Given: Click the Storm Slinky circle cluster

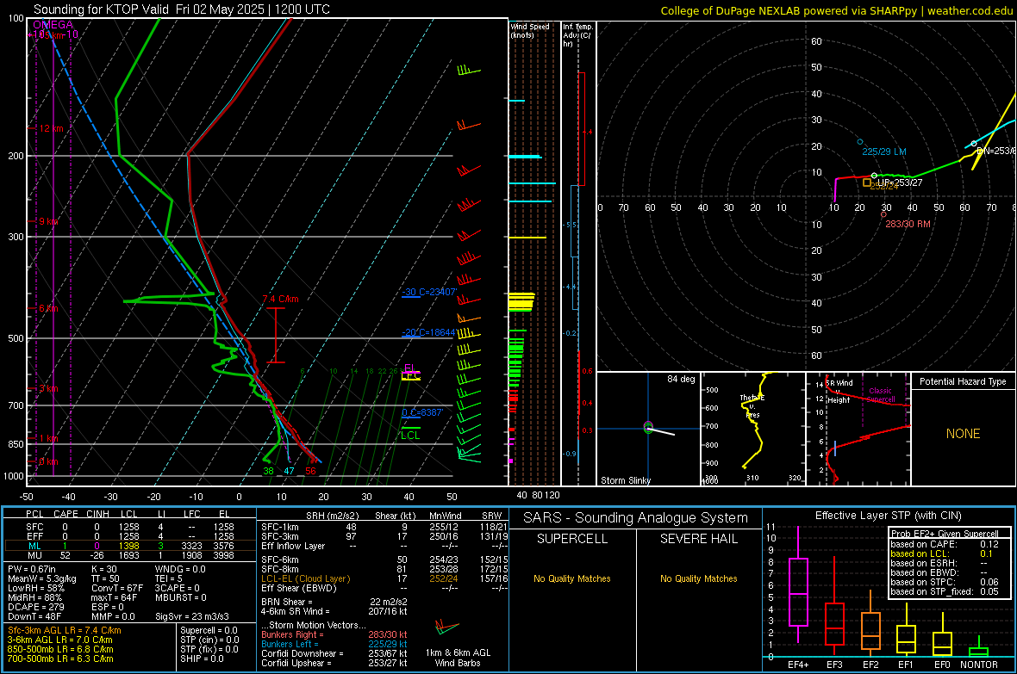Looking at the screenshot, I should 648,426.
